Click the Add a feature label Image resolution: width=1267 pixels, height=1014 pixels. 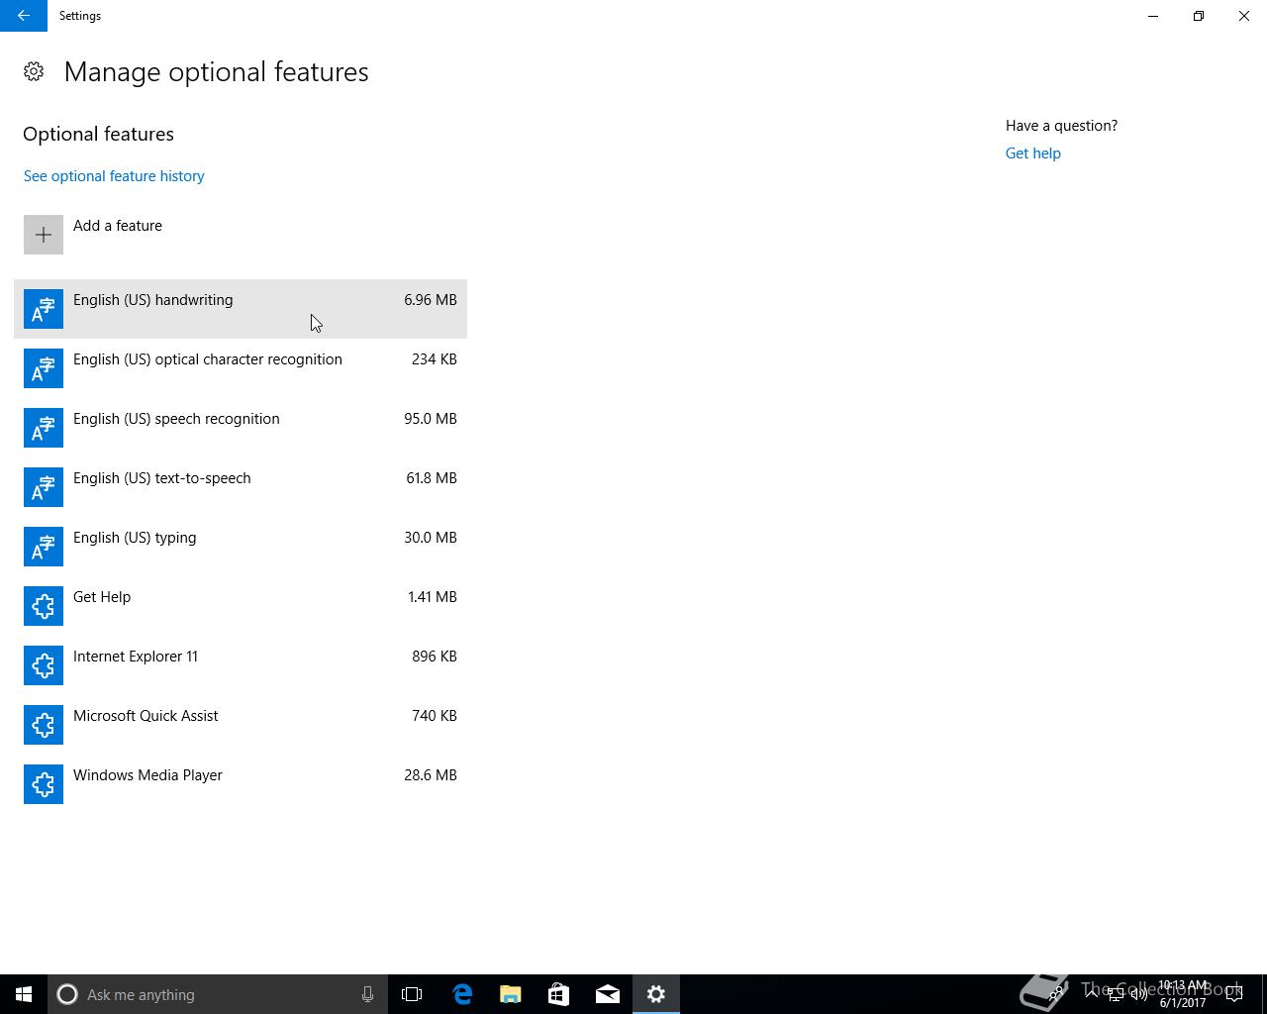point(118,226)
